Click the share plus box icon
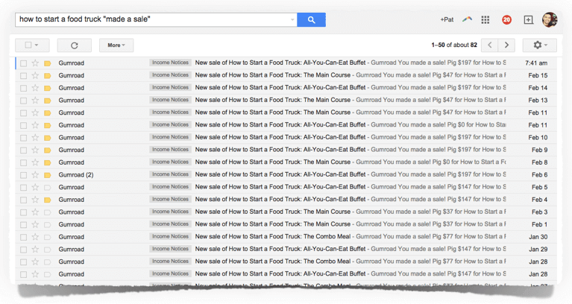The image size is (572, 304). click(x=528, y=19)
